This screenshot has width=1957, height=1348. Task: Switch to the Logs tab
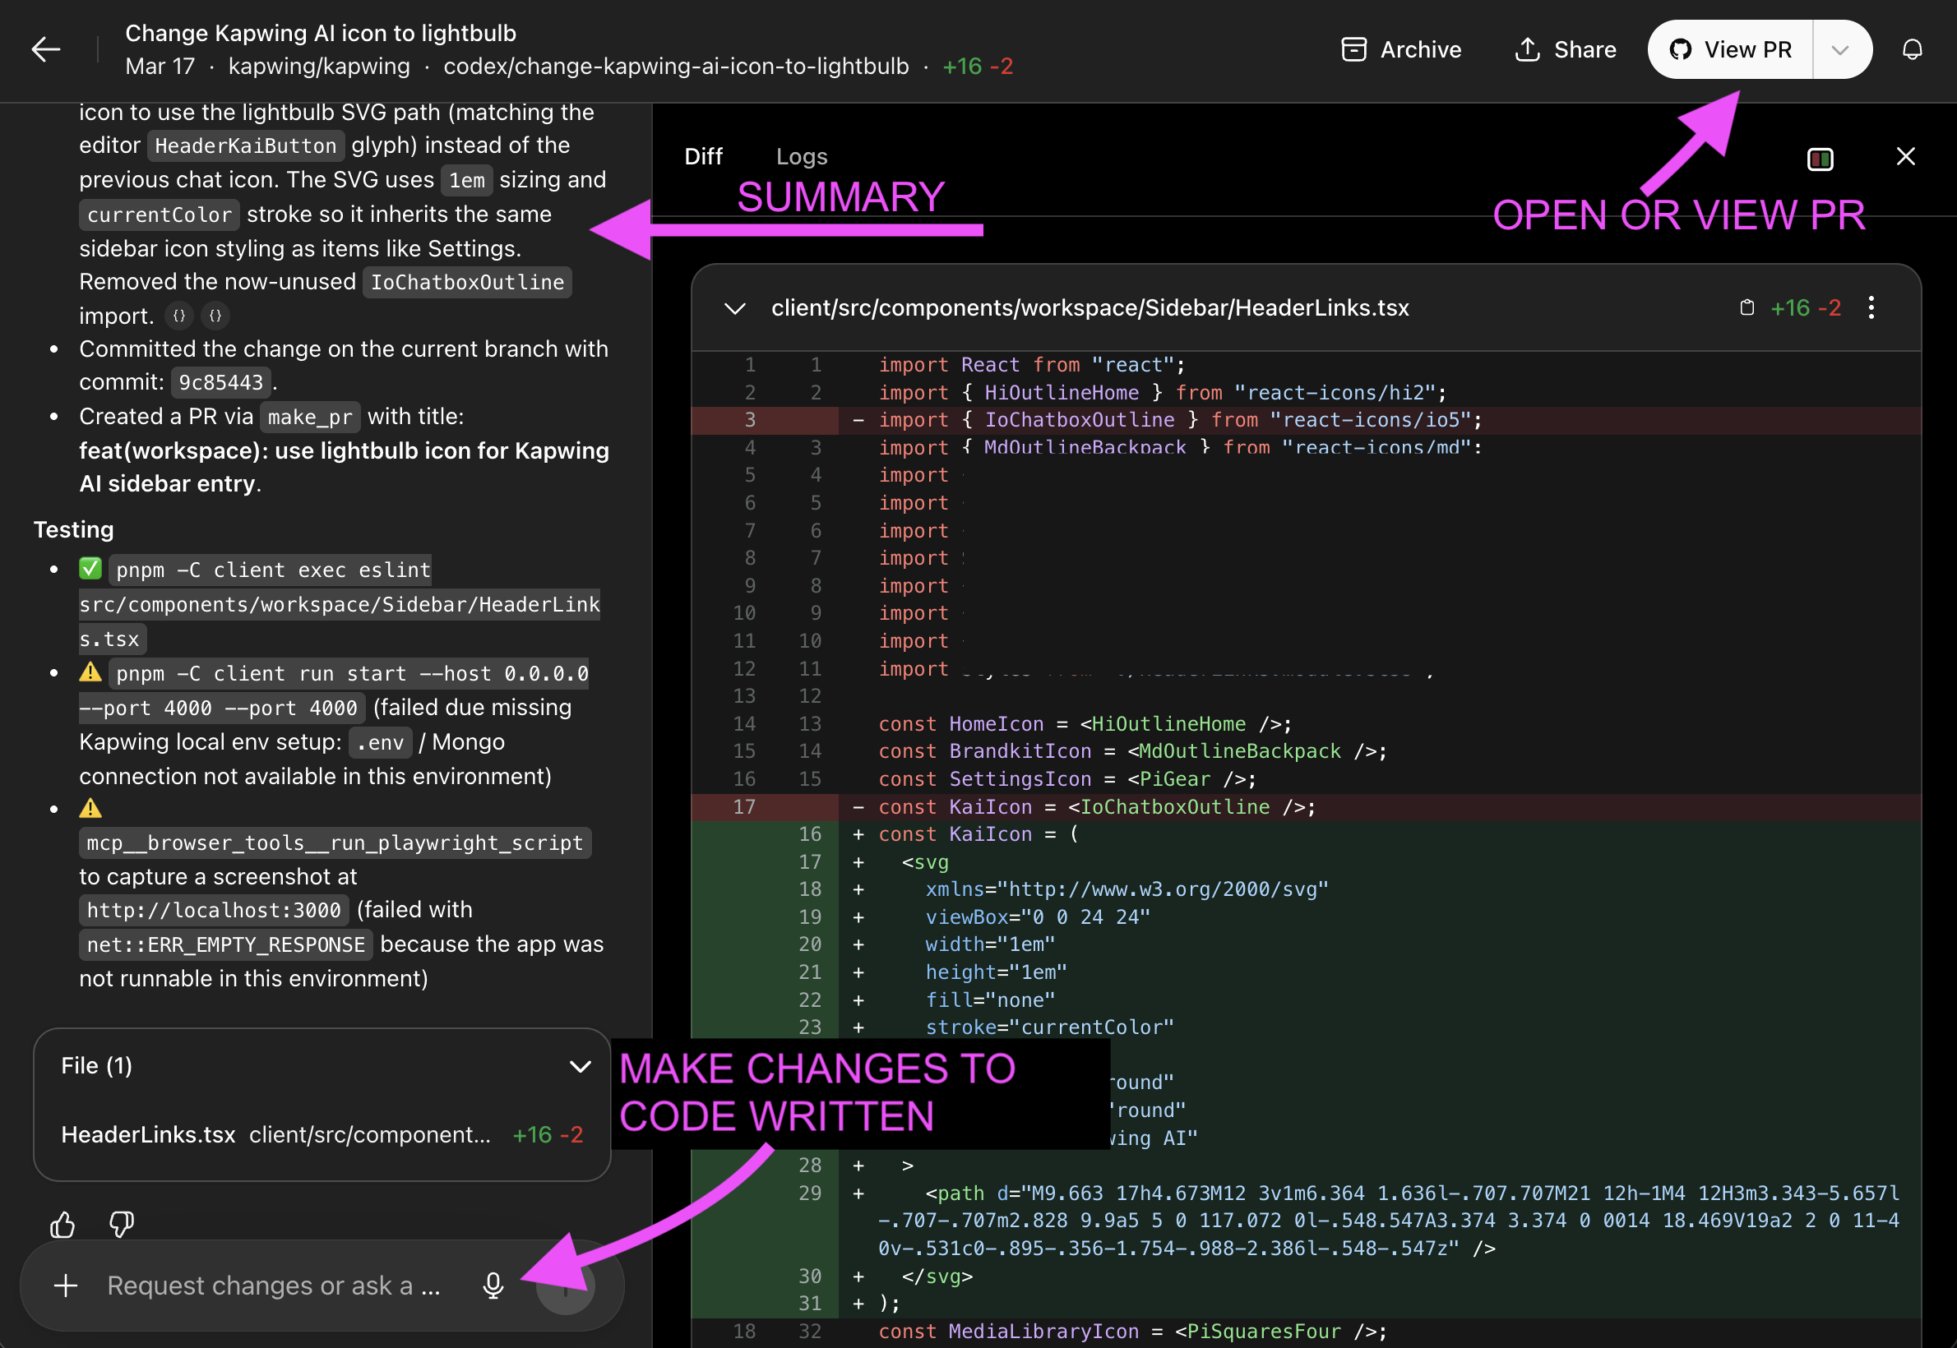coord(801,156)
